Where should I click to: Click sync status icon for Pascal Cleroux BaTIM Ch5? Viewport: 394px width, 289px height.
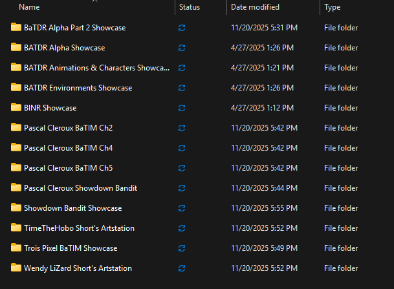(182, 168)
